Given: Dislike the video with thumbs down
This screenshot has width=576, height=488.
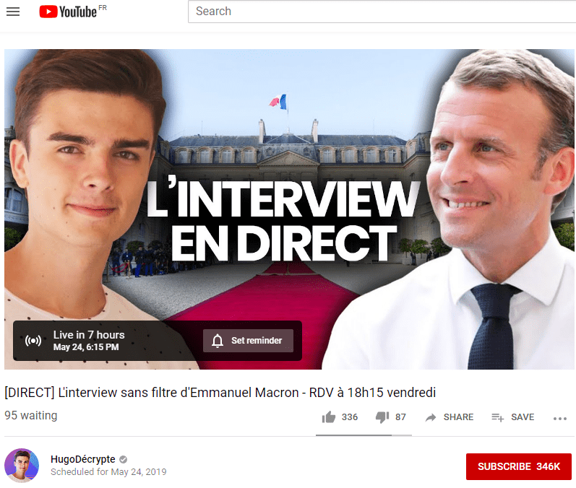Looking at the screenshot, I should coord(382,417).
